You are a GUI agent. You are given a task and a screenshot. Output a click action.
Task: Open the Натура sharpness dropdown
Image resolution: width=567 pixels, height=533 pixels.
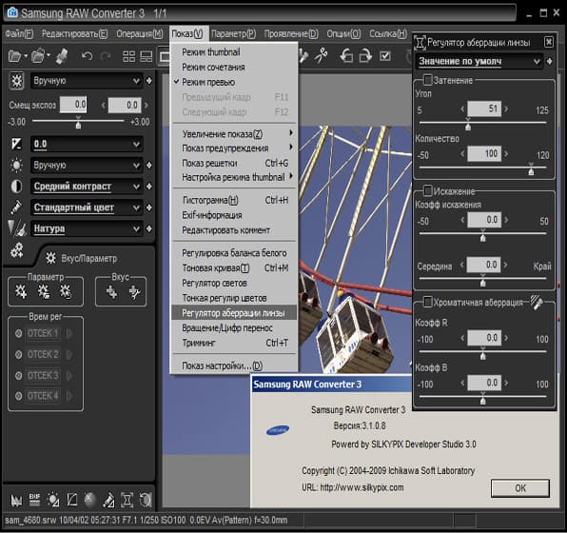87,229
